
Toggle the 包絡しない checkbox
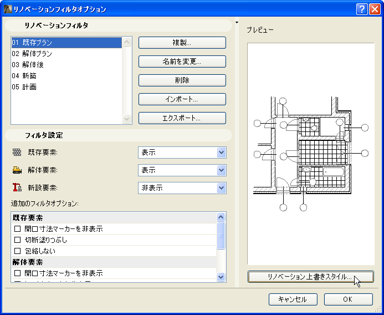tap(17, 251)
